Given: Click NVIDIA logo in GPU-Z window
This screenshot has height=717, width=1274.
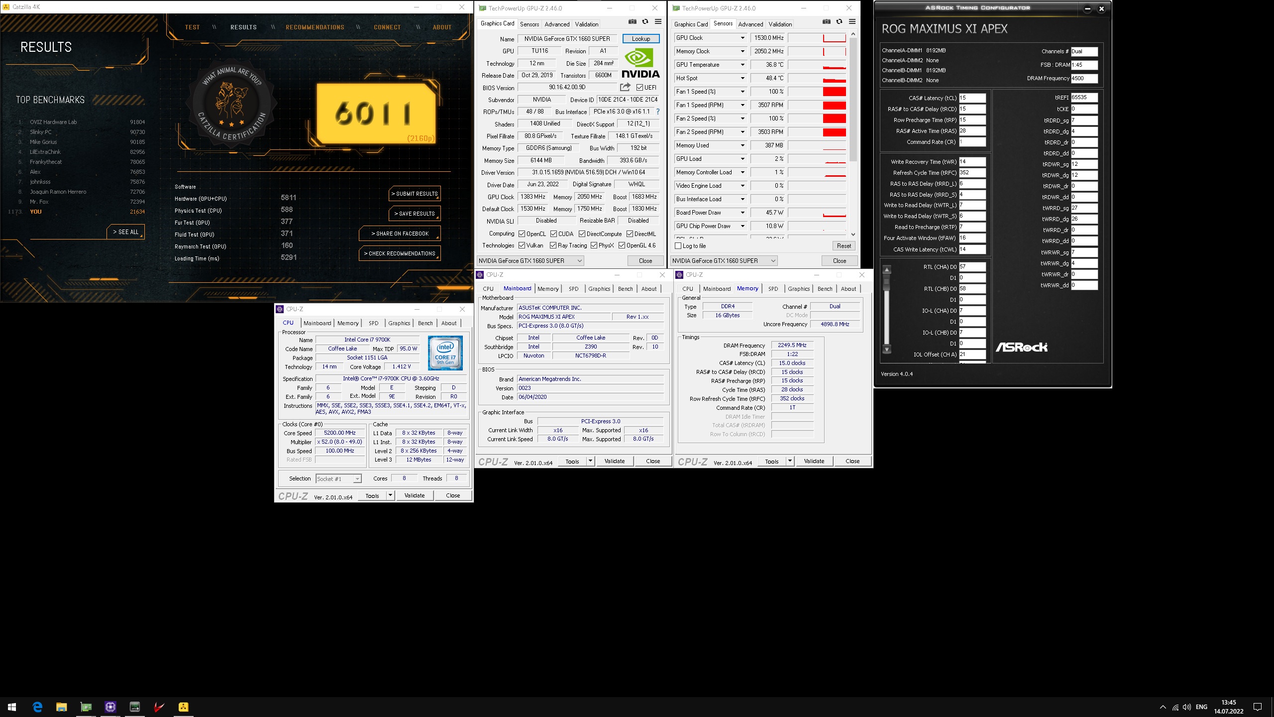Looking at the screenshot, I should pyautogui.click(x=640, y=64).
